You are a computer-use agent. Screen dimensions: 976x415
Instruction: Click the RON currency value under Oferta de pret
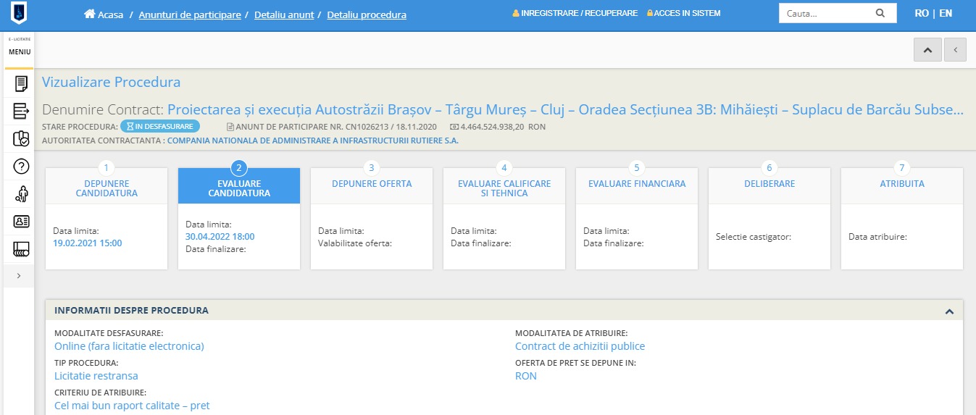tap(526, 376)
